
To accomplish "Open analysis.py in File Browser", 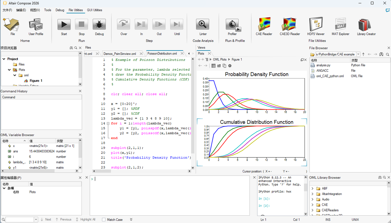I will (x=323, y=65).
